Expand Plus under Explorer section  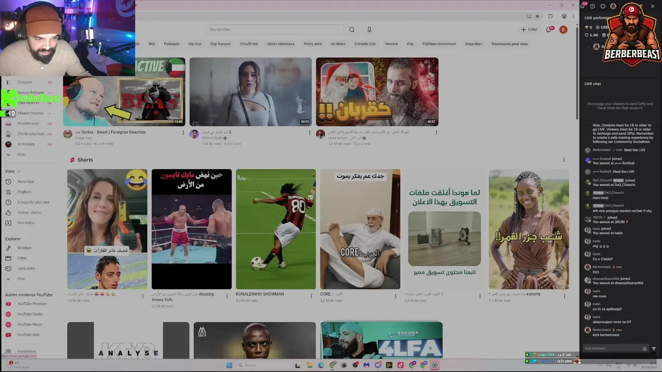[21, 278]
